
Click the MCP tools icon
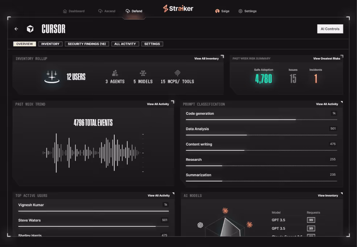[177, 73]
